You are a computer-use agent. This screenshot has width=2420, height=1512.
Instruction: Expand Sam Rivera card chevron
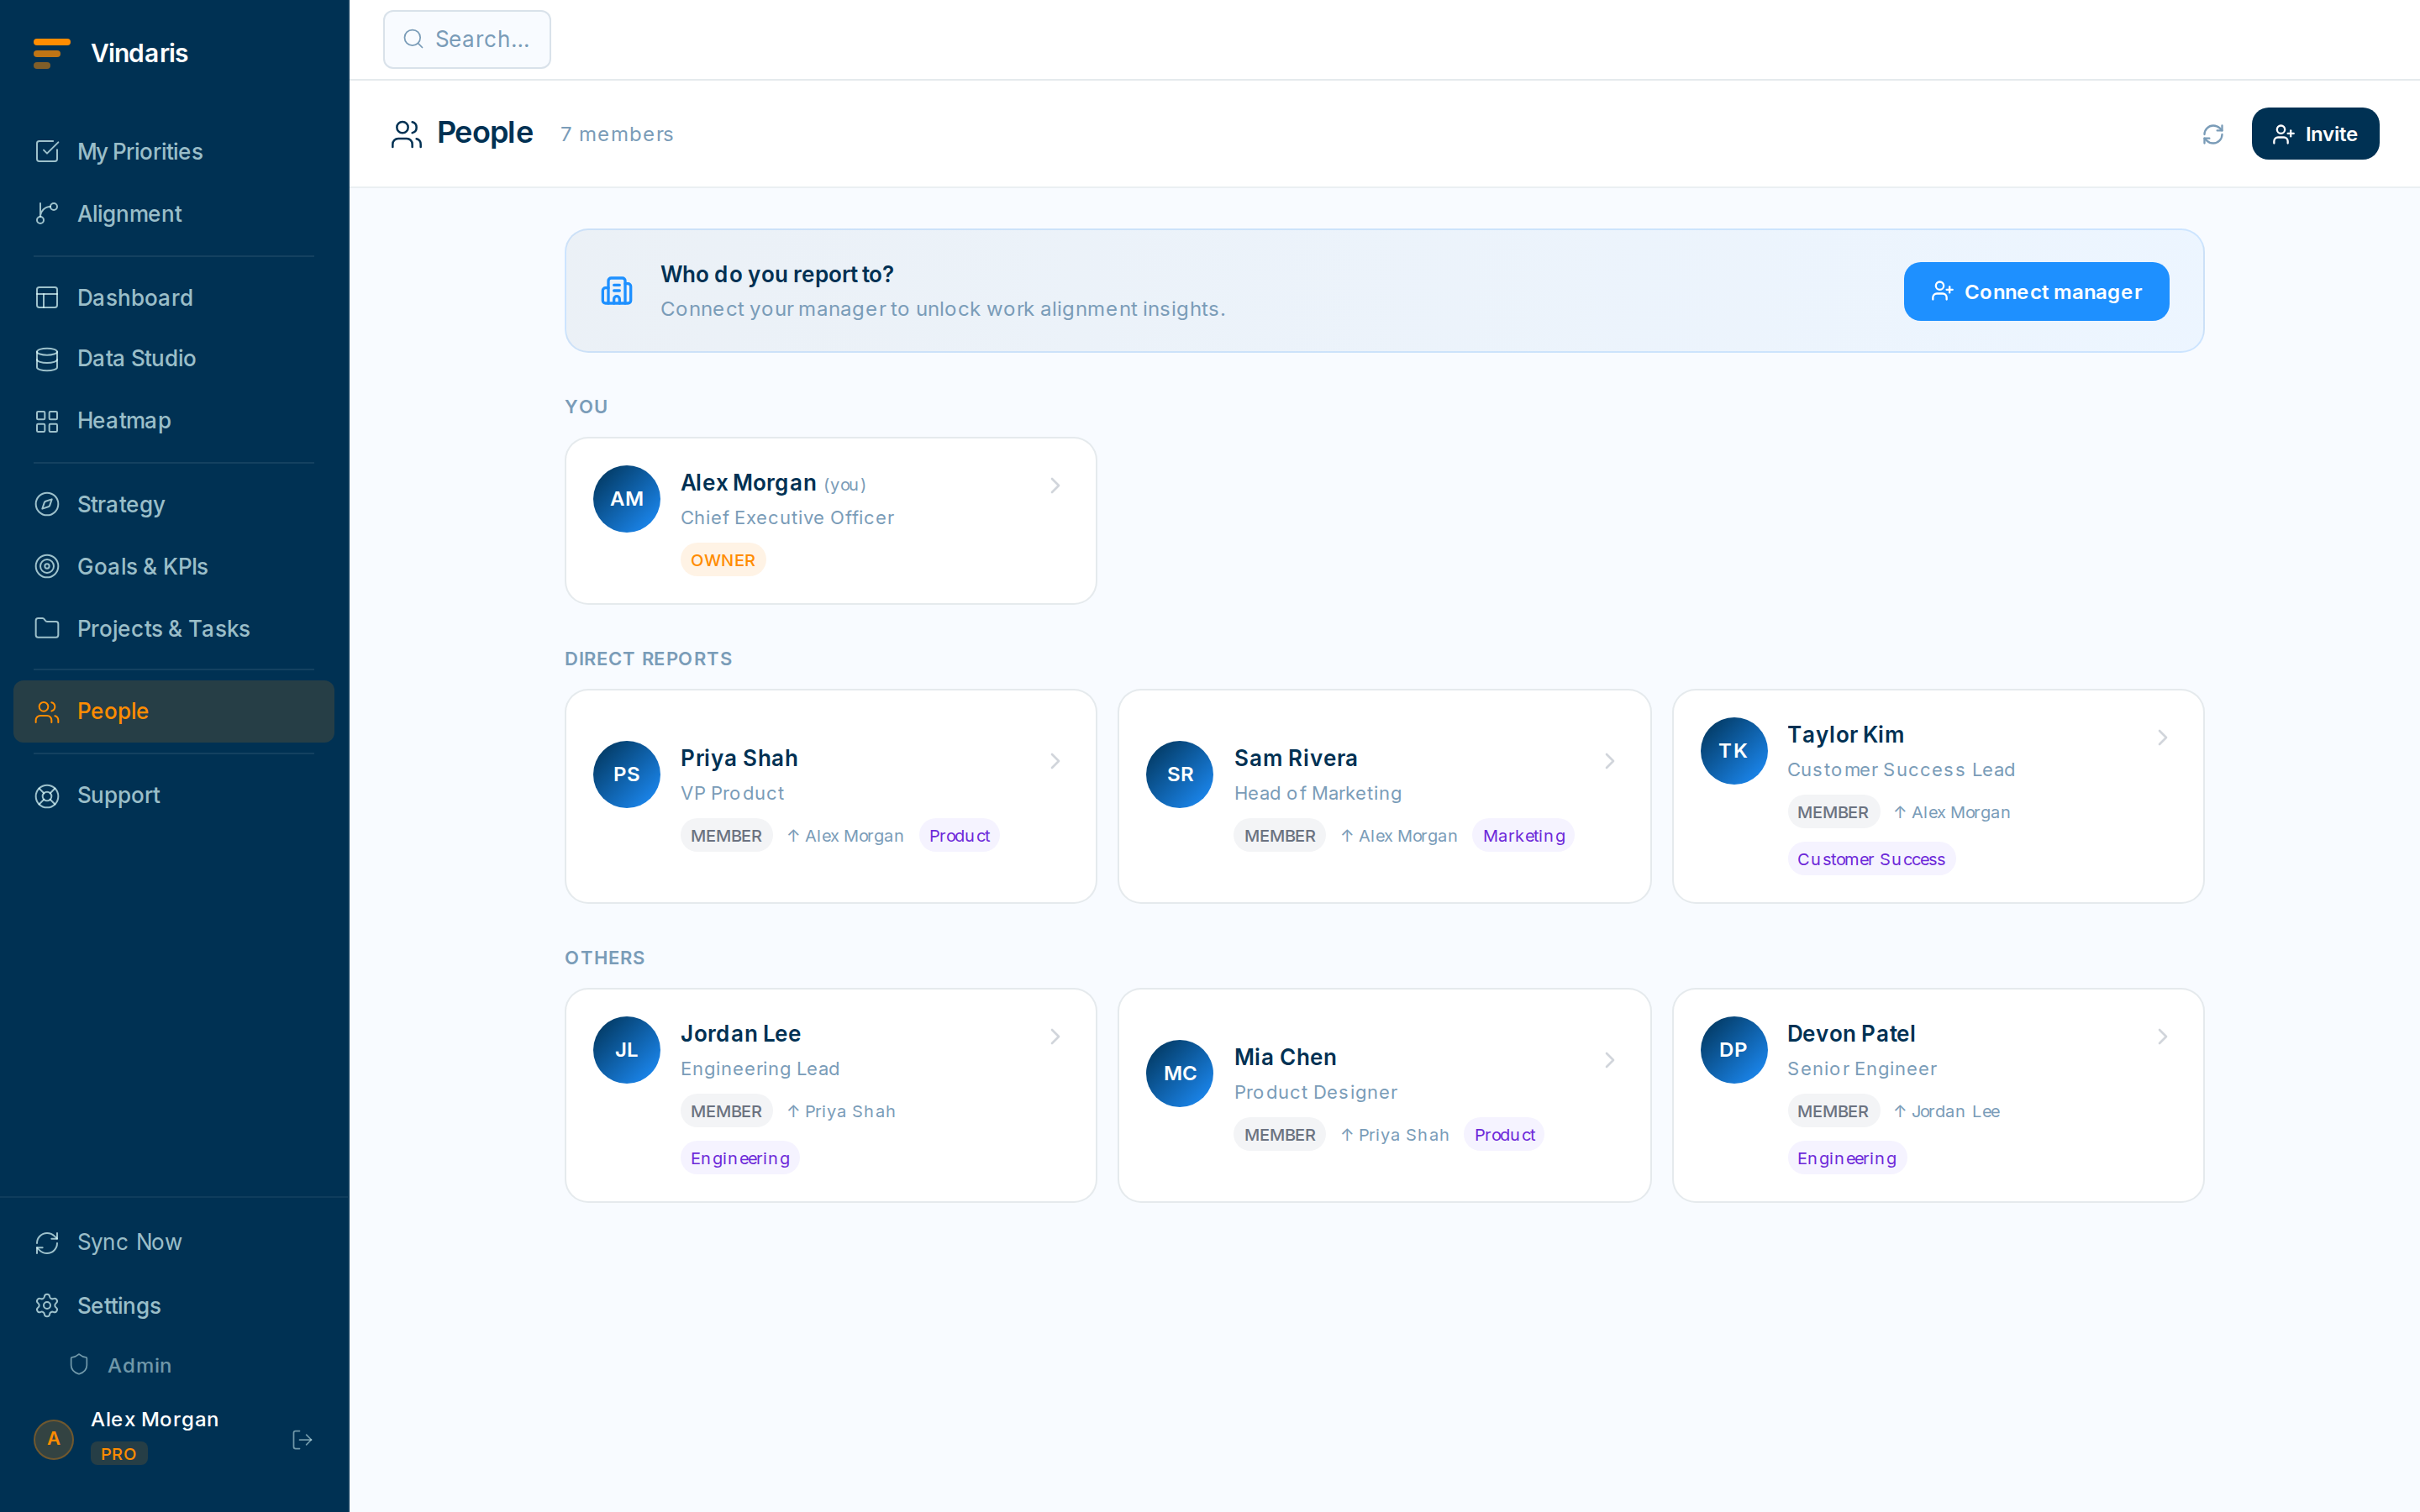(1609, 761)
